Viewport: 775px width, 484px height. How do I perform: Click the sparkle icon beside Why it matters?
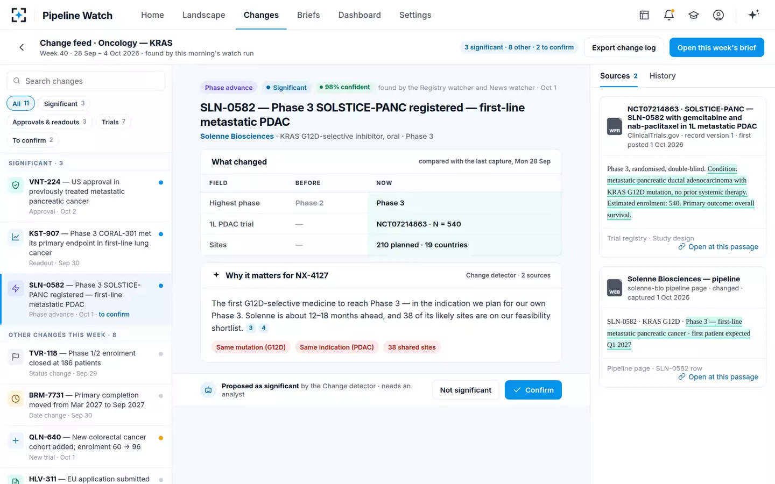click(216, 275)
